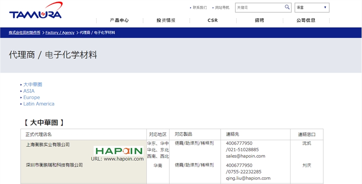Open the 产品中心 menu
The image size is (362, 184).
[x=120, y=20]
